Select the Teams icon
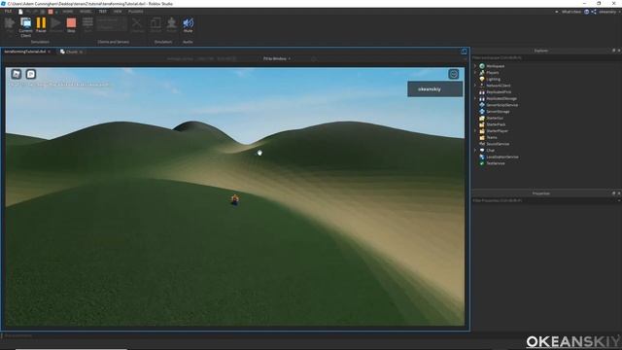The height and width of the screenshot is (350, 622). pyautogui.click(x=482, y=137)
